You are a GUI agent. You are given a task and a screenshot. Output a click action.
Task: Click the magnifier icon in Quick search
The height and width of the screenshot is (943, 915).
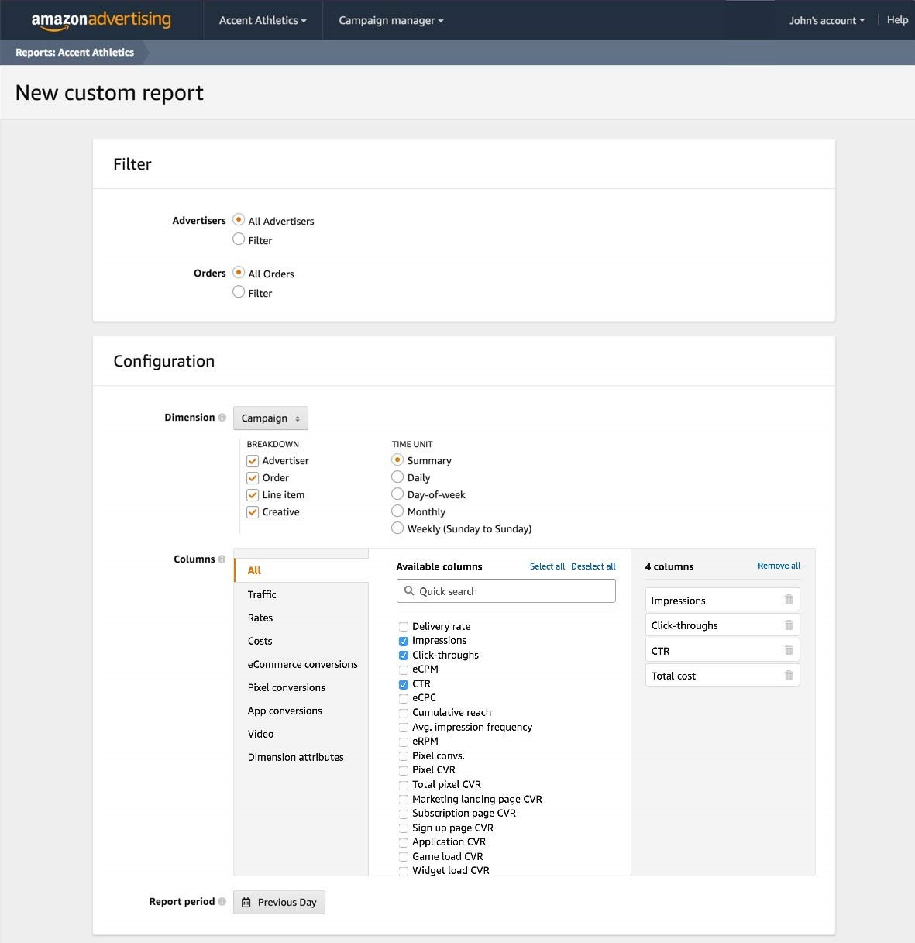coord(409,591)
